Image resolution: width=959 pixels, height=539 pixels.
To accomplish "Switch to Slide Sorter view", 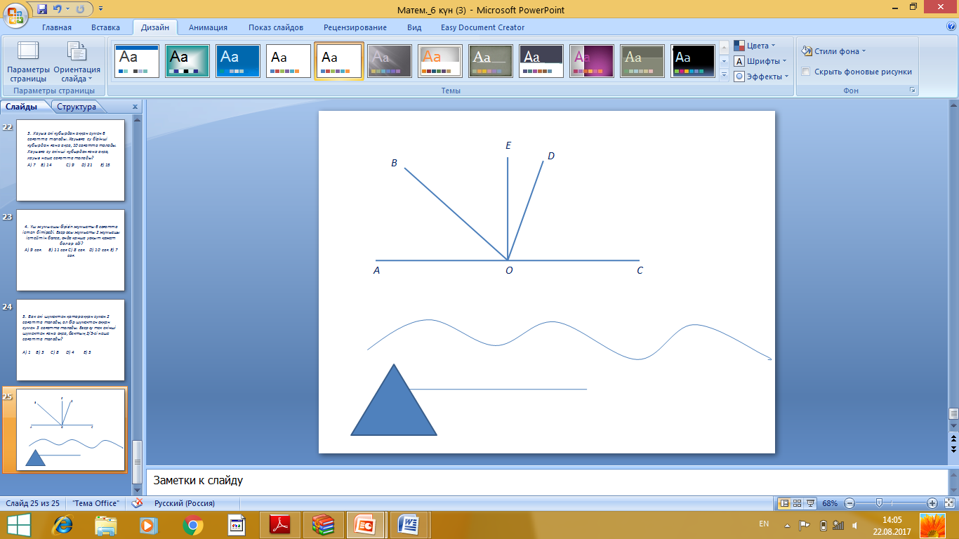I will click(798, 503).
